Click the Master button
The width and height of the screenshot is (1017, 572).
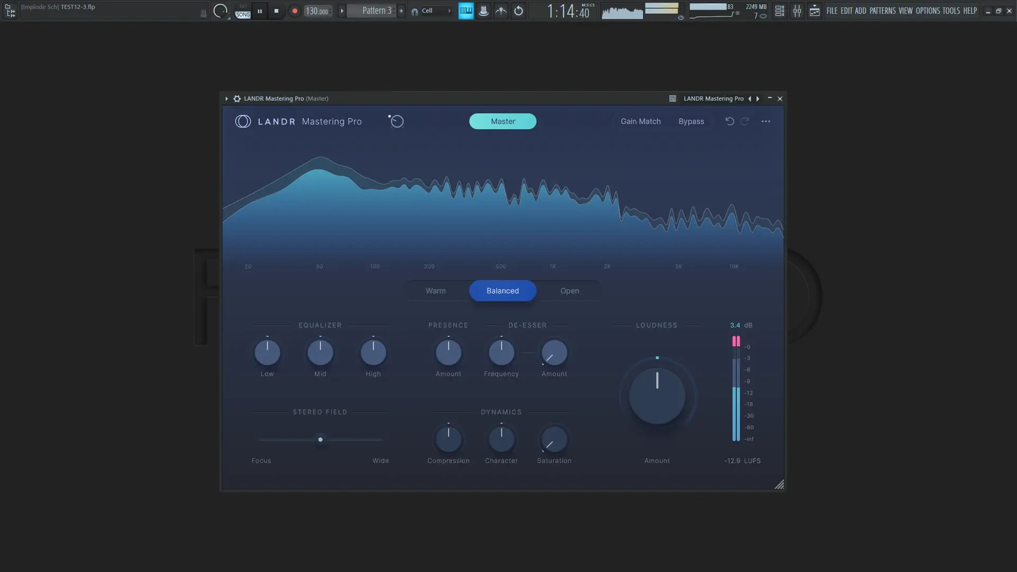(503, 121)
